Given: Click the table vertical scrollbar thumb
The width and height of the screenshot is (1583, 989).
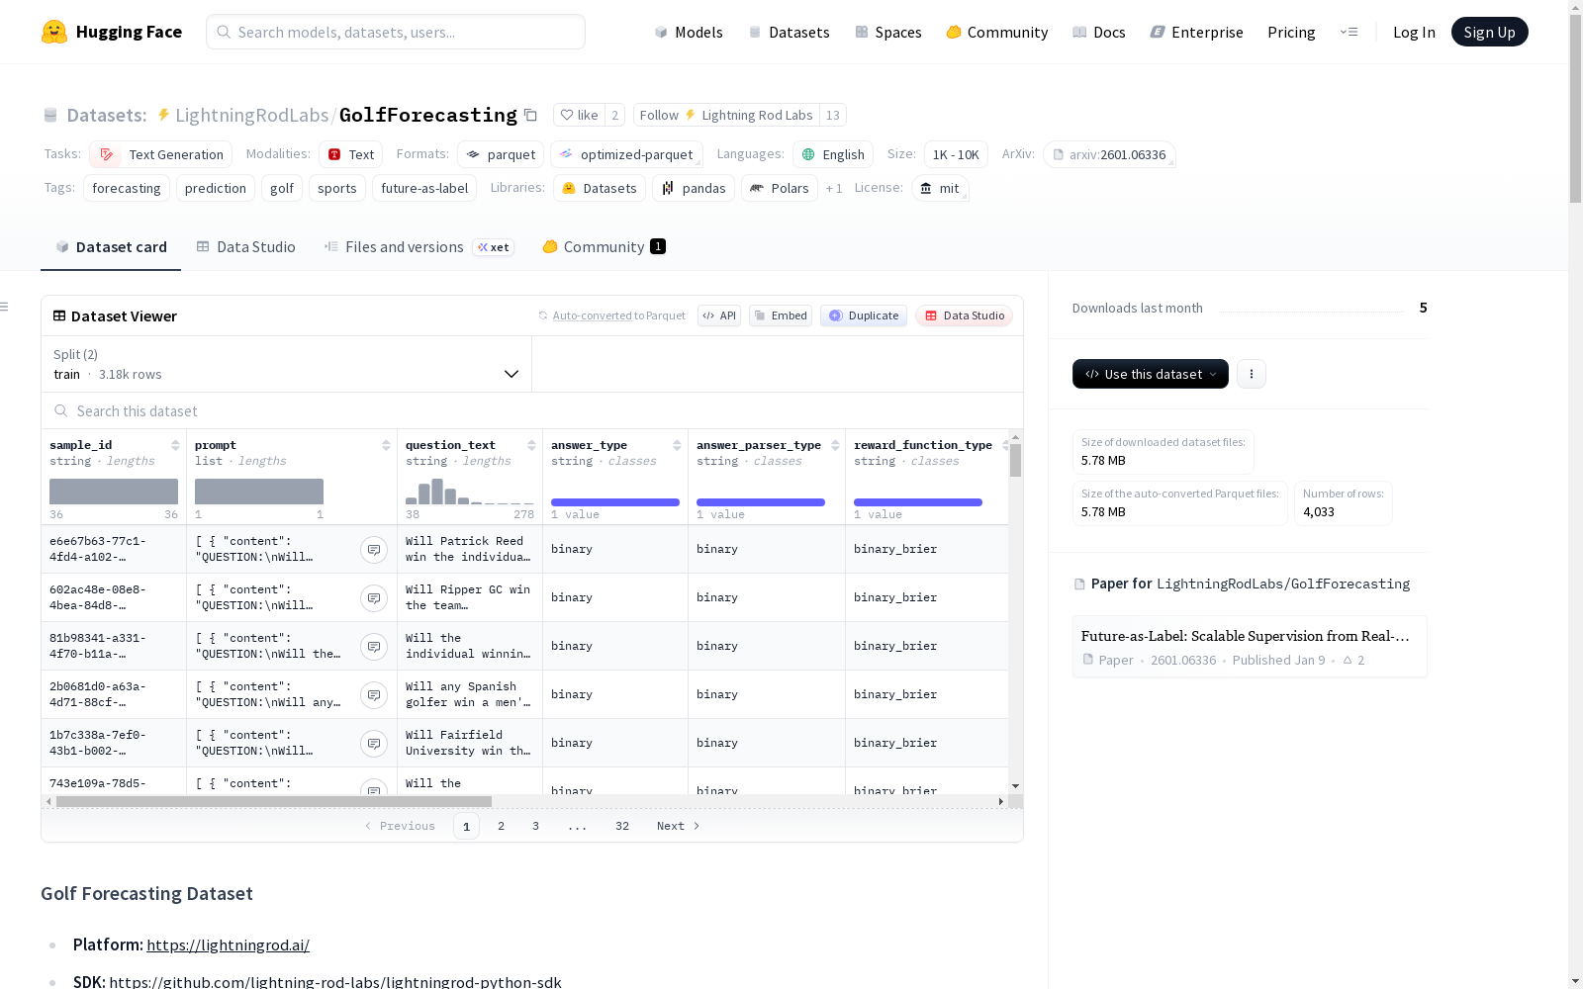Looking at the screenshot, I should [x=1015, y=460].
